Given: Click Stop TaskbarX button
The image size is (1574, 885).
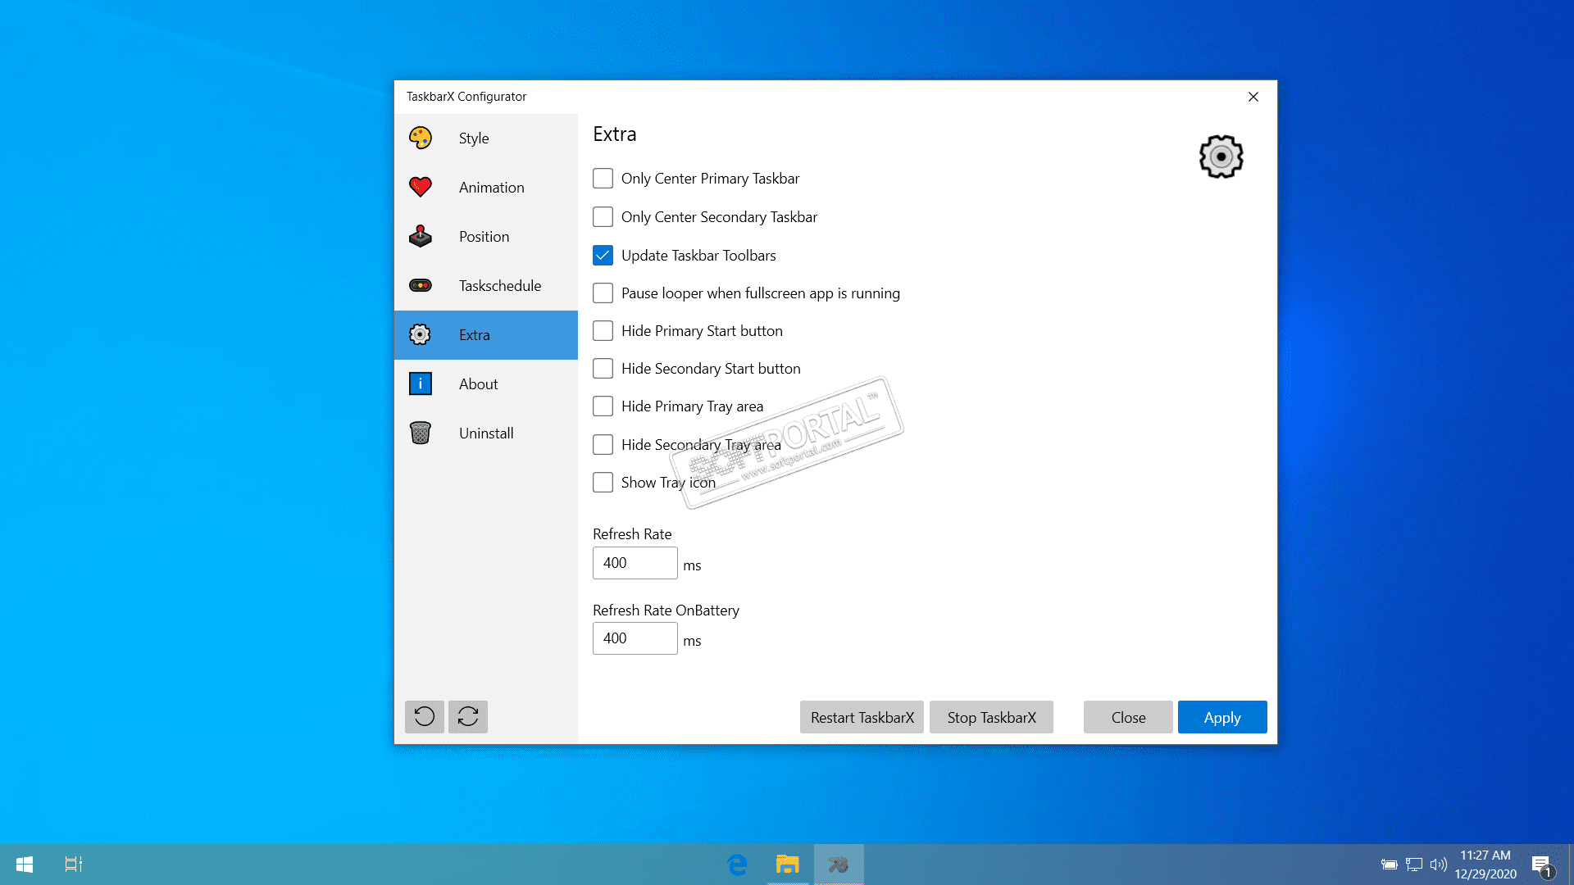Looking at the screenshot, I should click(x=991, y=718).
